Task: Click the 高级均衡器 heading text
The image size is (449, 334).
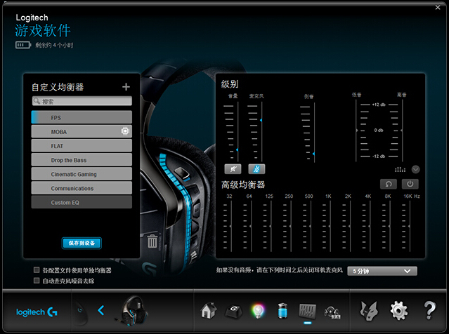Action: tap(243, 185)
